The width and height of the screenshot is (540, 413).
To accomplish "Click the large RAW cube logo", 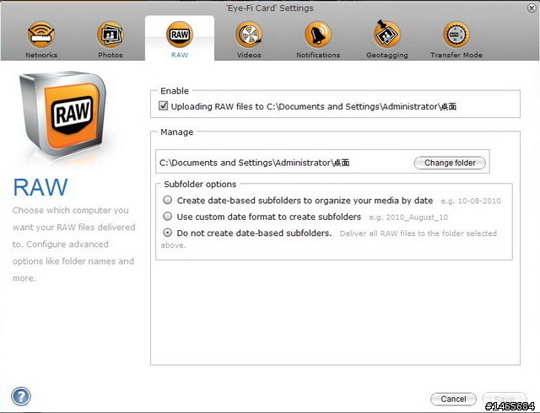I will (x=62, y=114).
